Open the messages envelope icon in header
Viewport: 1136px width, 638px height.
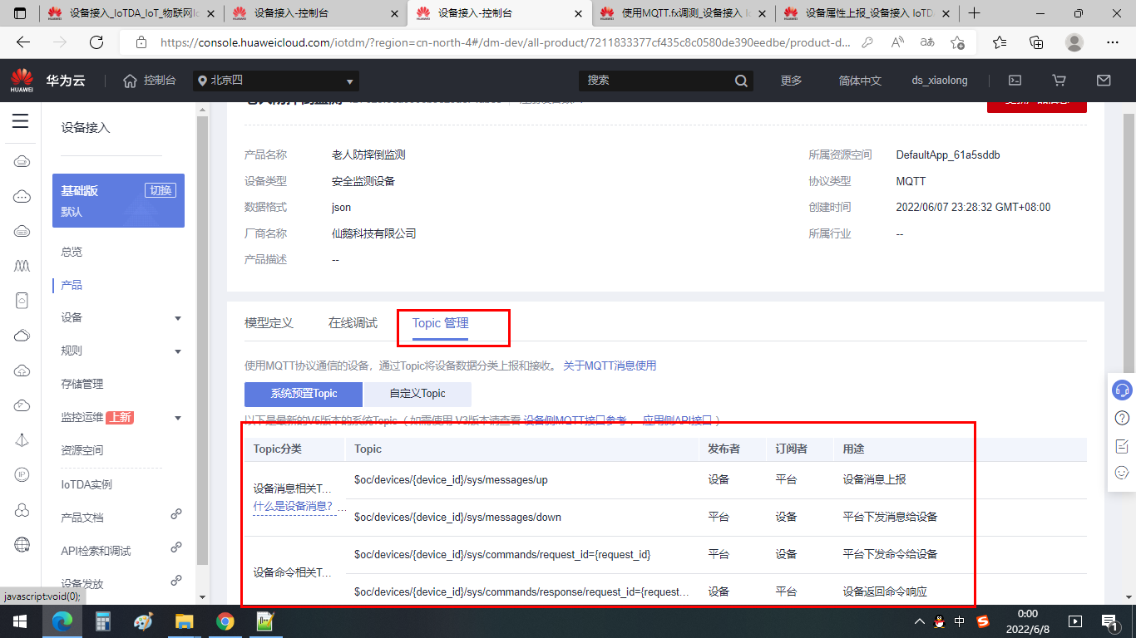point(1104,81)
